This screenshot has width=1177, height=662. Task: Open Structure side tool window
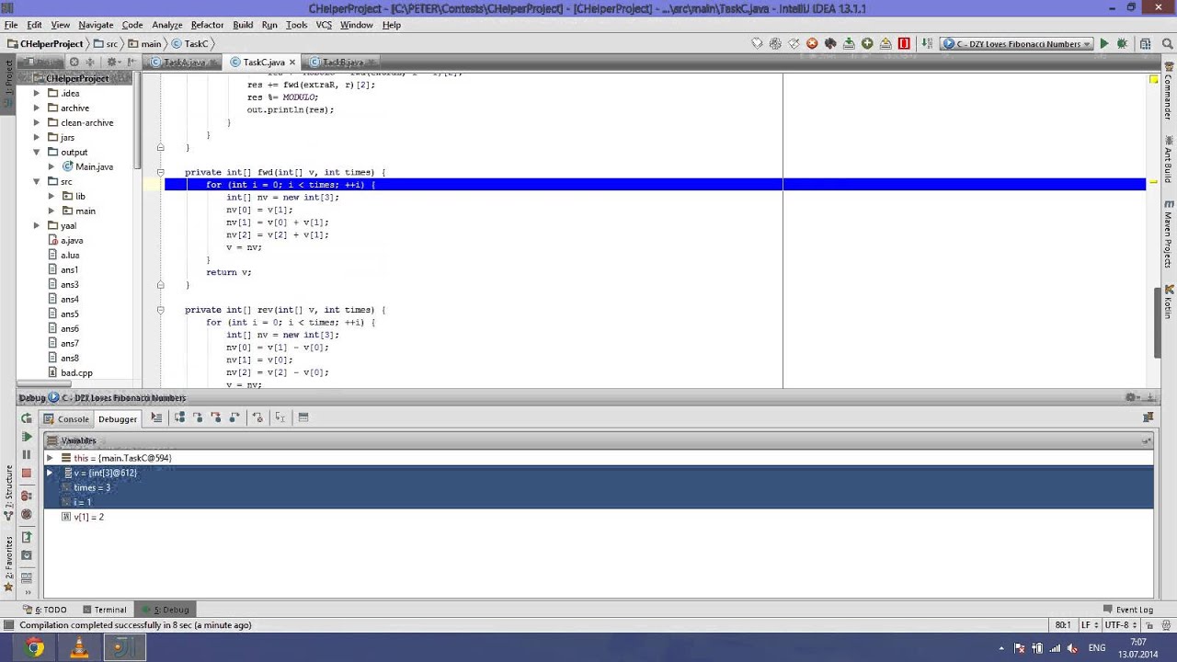tap(9, 492)
